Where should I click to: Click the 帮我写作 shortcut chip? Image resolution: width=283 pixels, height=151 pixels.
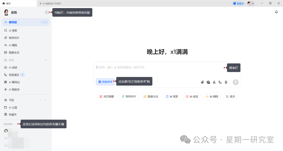point(129,96)
